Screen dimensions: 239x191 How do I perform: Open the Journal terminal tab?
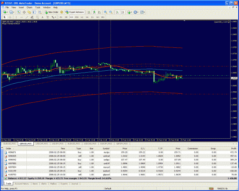pos(75,184)
